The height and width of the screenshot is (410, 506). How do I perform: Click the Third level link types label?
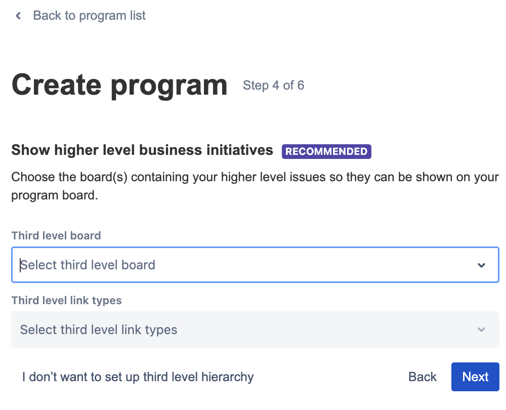click(66, 301)
